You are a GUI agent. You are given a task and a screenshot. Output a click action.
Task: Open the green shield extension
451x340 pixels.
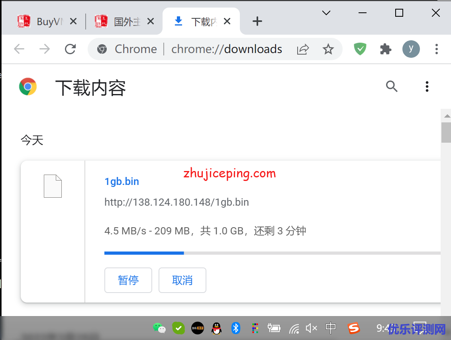(x=360, y=49)
